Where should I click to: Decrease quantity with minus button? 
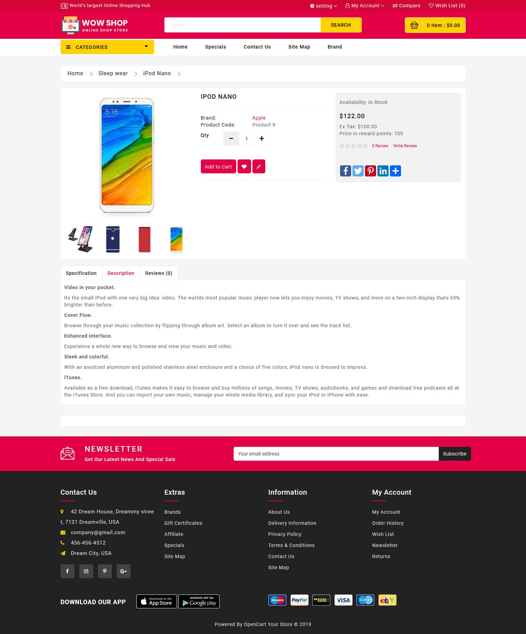pyautogui.click(x=231, y=139)
